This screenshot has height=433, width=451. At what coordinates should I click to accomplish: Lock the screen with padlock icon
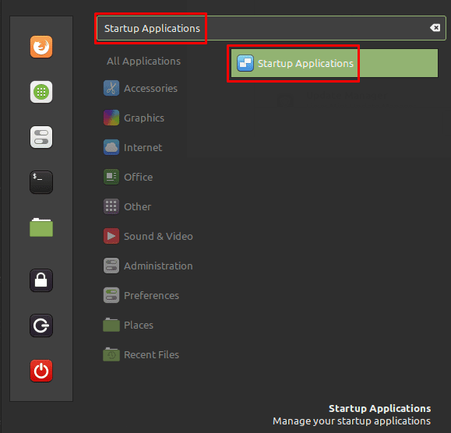(41, 280)
